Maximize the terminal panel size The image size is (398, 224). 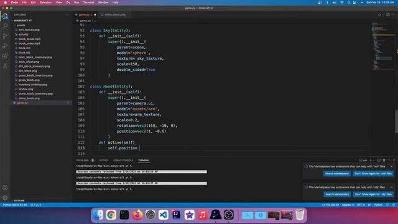[389, 161]
